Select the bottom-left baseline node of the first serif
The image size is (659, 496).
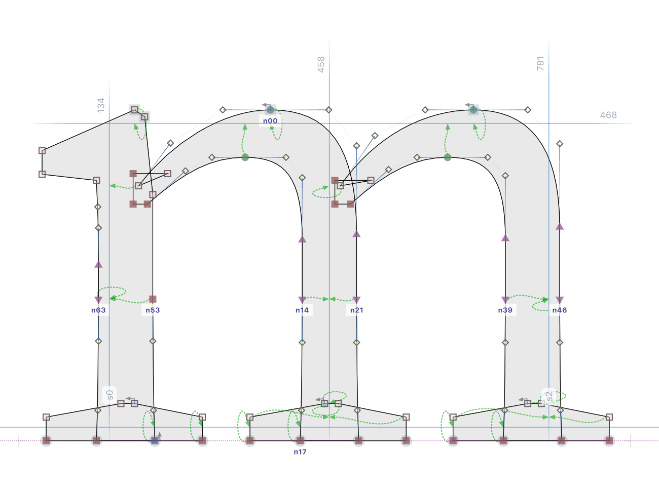click(x=46, y=441)
